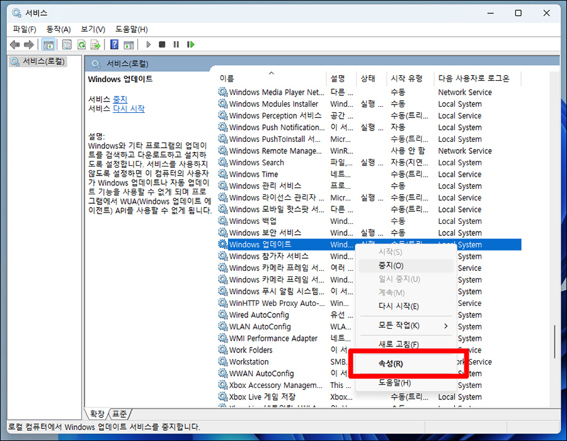Viewport: 567px width, 441px height.
Task: Choose 다시 시작(E) in the context menu
Action: (x=406, y=307)
